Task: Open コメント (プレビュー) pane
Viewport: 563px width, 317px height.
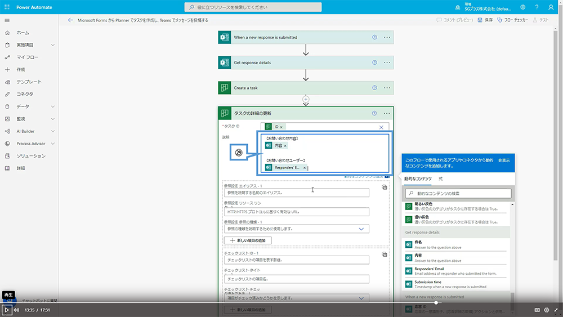Action: (454, 20)
